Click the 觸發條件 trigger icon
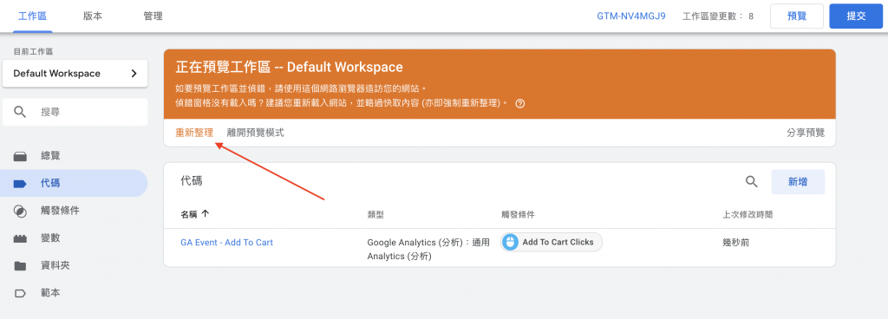Screen dimensions: 888x319 pos(20,211)
